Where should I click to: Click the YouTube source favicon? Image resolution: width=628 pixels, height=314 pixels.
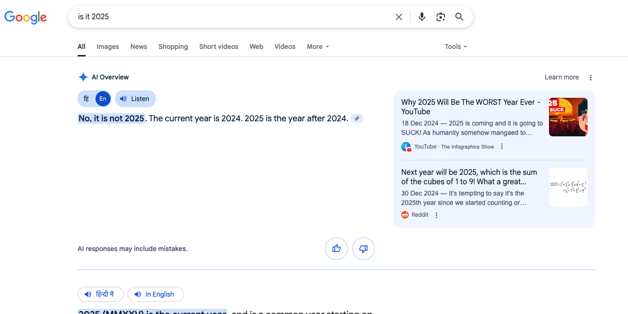click(x=406, y=147)
